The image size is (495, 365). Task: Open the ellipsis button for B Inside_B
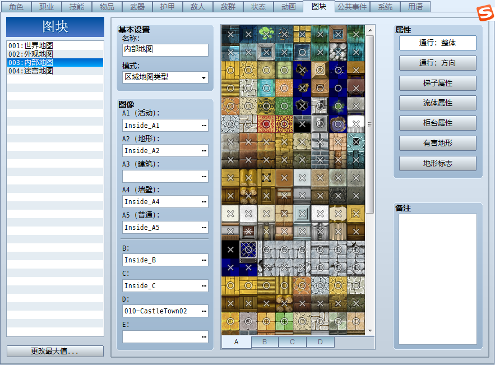(204, 260)
